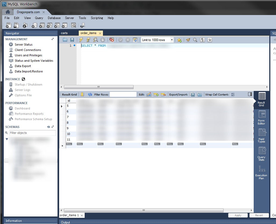Edit current row pencil icon
This screenshot has width=276, height=224.
(149, 94)
